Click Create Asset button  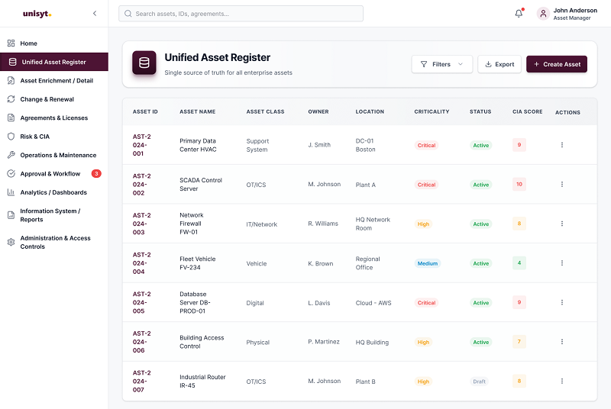tap(557, 64)
